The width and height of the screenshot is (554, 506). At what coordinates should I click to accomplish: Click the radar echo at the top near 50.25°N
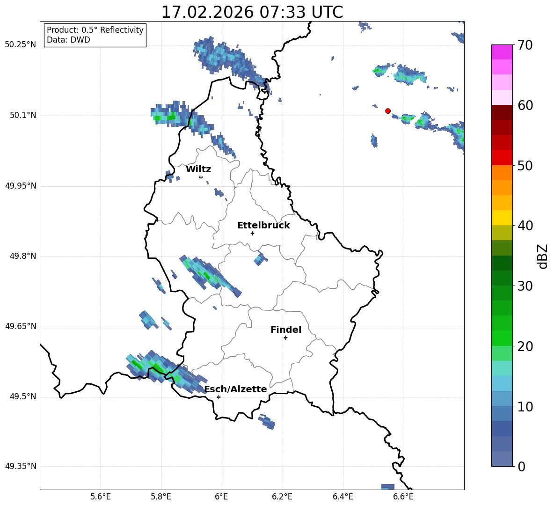pyautogui.click(x=232, y=64)
